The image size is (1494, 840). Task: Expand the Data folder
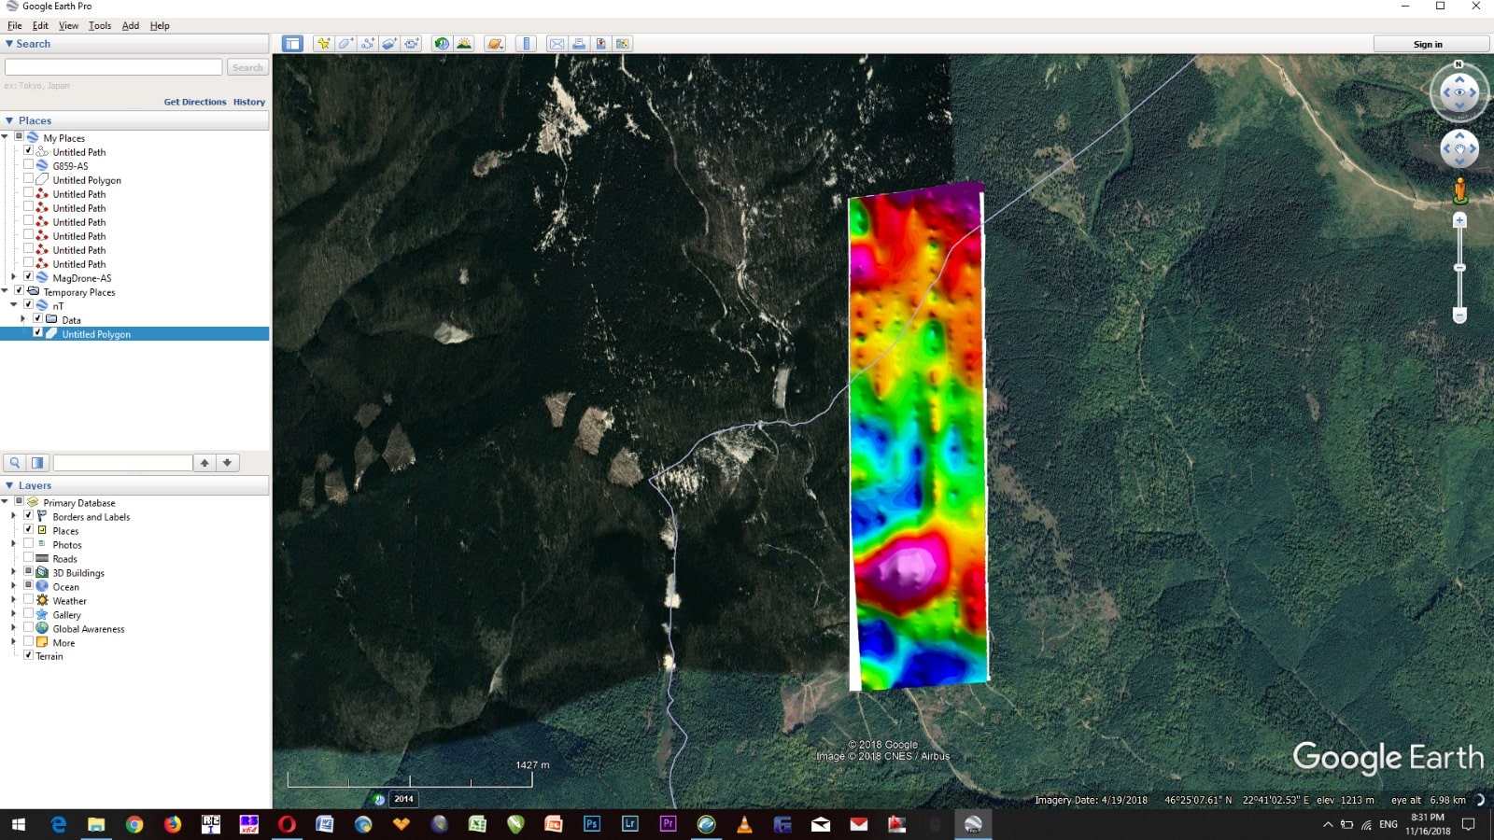(23, 319)
